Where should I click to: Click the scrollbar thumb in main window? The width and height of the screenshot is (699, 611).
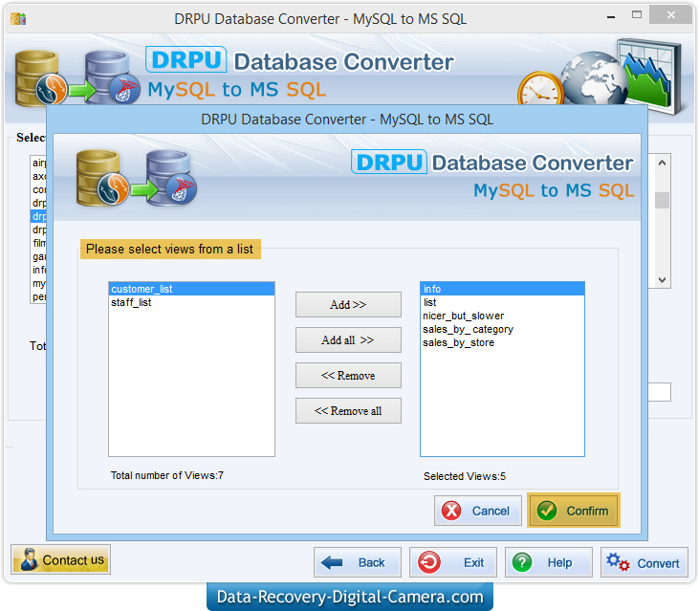[x=662, y=200]
